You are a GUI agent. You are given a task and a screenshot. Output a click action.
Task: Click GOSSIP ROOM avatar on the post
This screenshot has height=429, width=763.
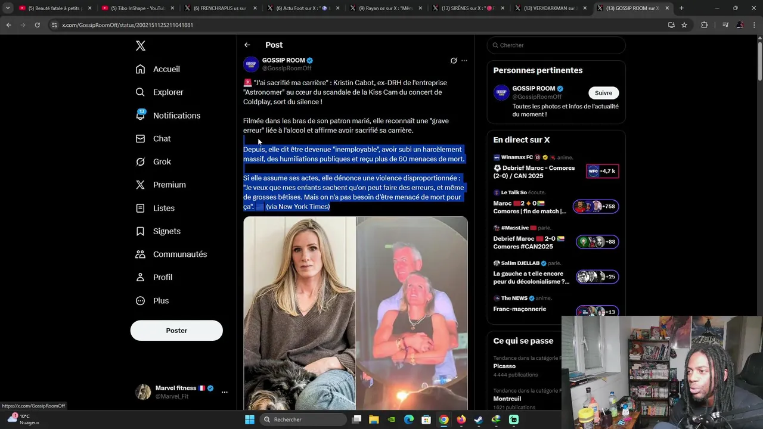(x=251, y=64)
